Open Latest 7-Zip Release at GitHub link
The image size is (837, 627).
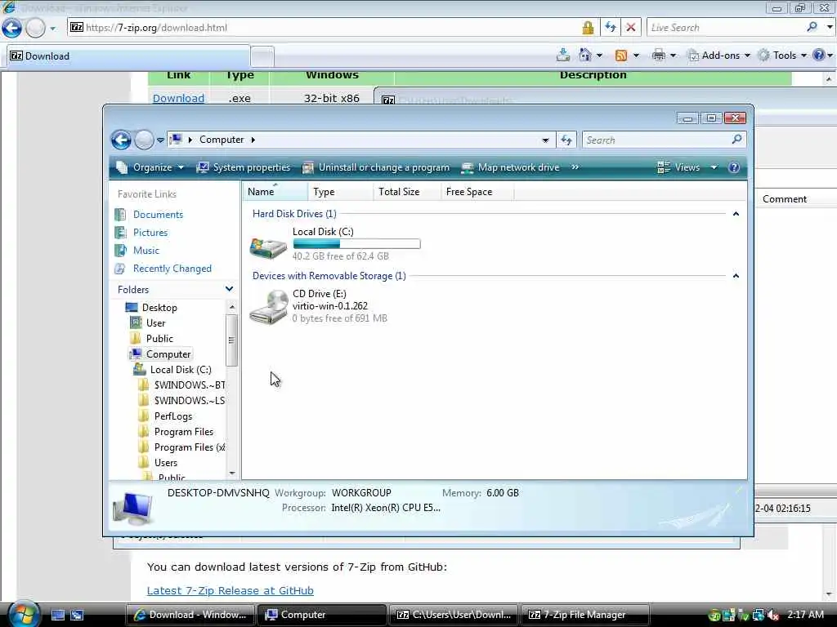point(230,590)
